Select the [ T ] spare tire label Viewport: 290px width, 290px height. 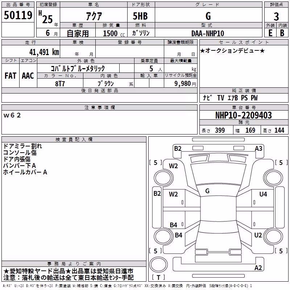[158, 277]
